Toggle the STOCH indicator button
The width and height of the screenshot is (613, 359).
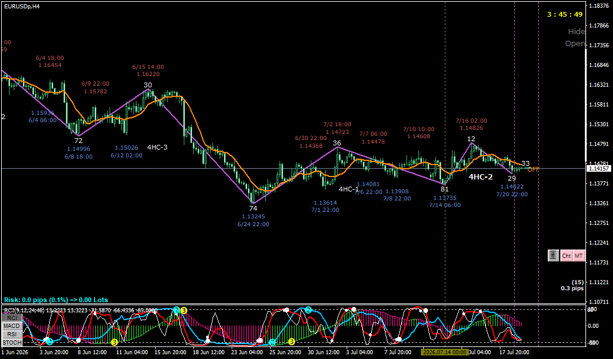point(12,342)
